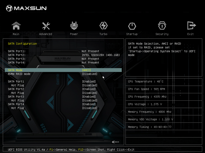
Task: Click the SATA Mode Selection help text
Action: tap(162, 49)
